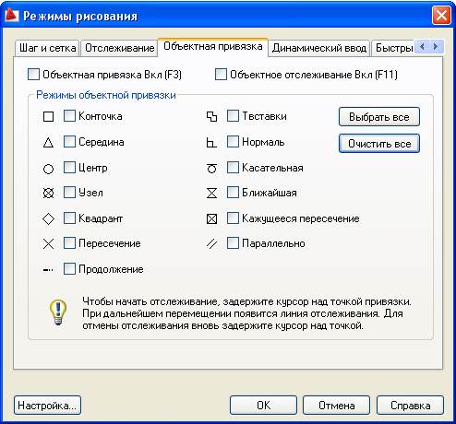The height and width of the screenshot is (424, 456).
Task: Click the Очистить все button
Action: [379, 144]
